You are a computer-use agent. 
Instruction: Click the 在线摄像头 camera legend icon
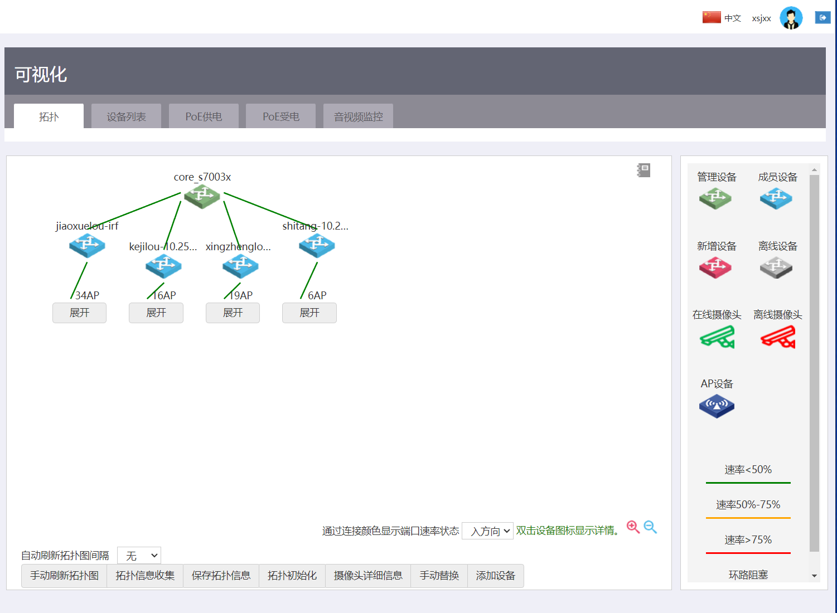point(718,337)
